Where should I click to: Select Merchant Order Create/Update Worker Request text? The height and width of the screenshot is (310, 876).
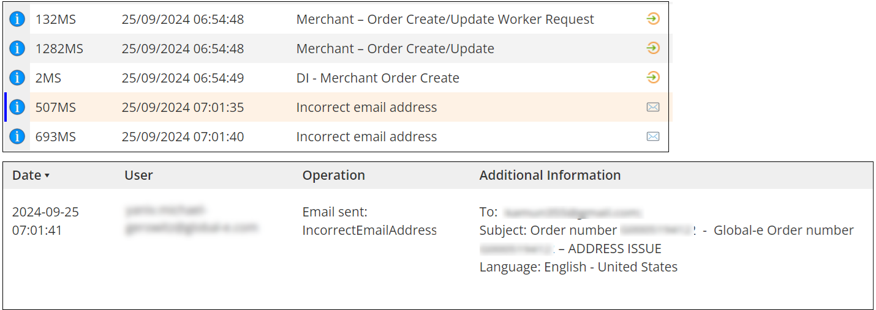[445, 19]
